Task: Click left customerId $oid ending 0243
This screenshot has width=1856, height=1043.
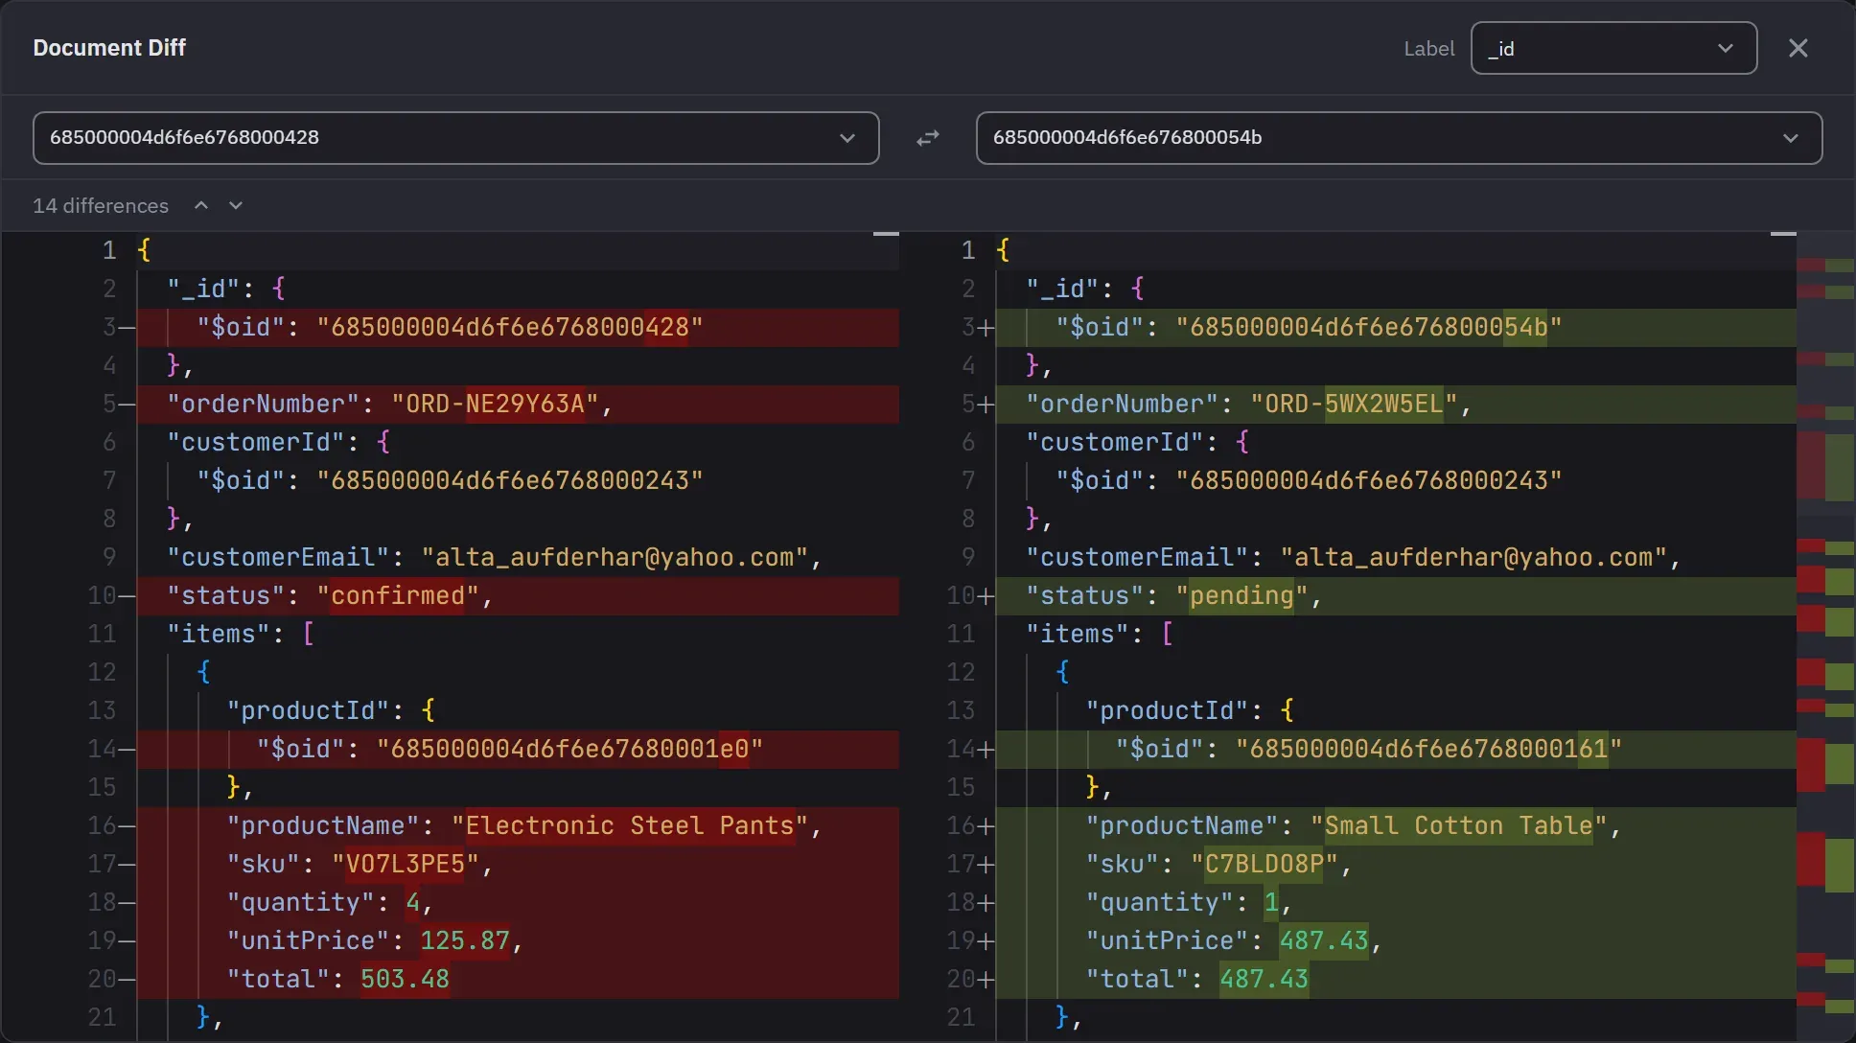Action: (510, 480)
